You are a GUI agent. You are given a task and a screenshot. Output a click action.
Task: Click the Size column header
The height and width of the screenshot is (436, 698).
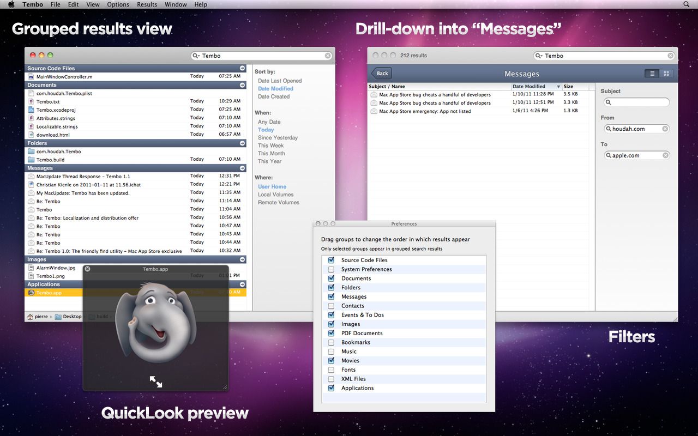coord(575,87)
